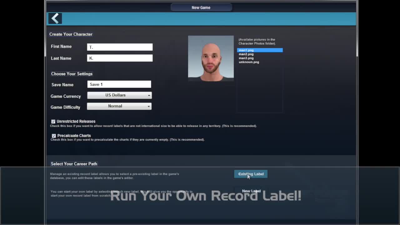The image size is (400, 225).
Task: Click the Select Your Career Path heading
Action: pyautogui.click(x=74, y=164)
